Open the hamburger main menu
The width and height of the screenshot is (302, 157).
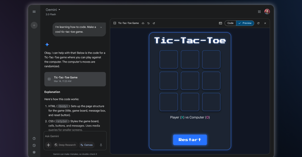coord(34,12)
